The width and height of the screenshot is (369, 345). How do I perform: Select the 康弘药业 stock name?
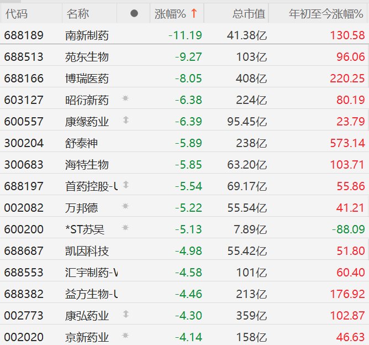[87, 316]
